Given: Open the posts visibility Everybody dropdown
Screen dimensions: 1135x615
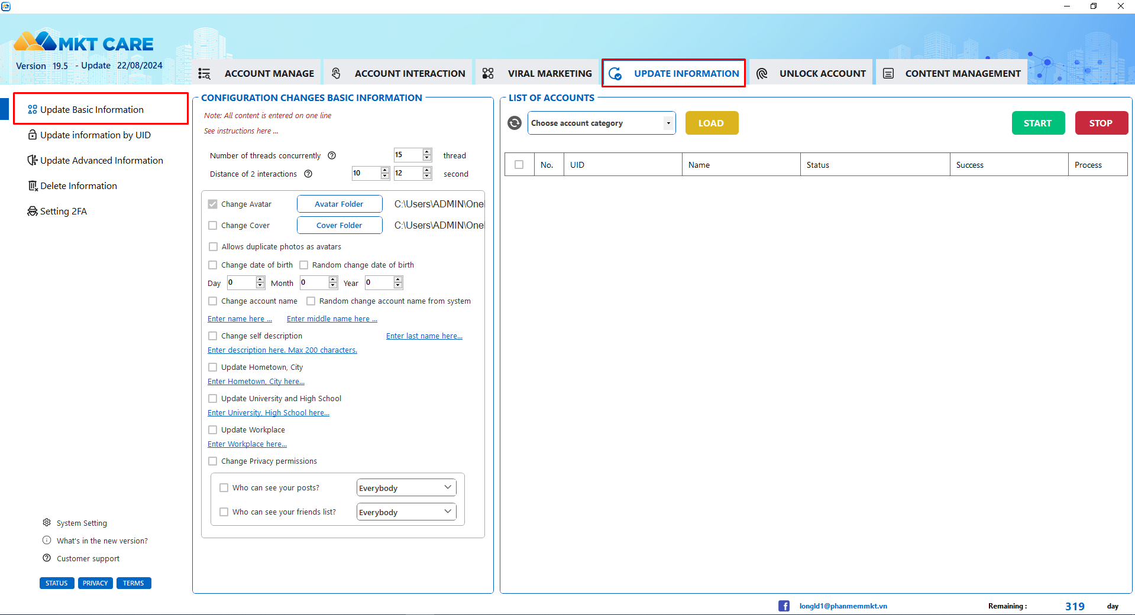Looking at the screenshot, I should (x=406, y=487).
